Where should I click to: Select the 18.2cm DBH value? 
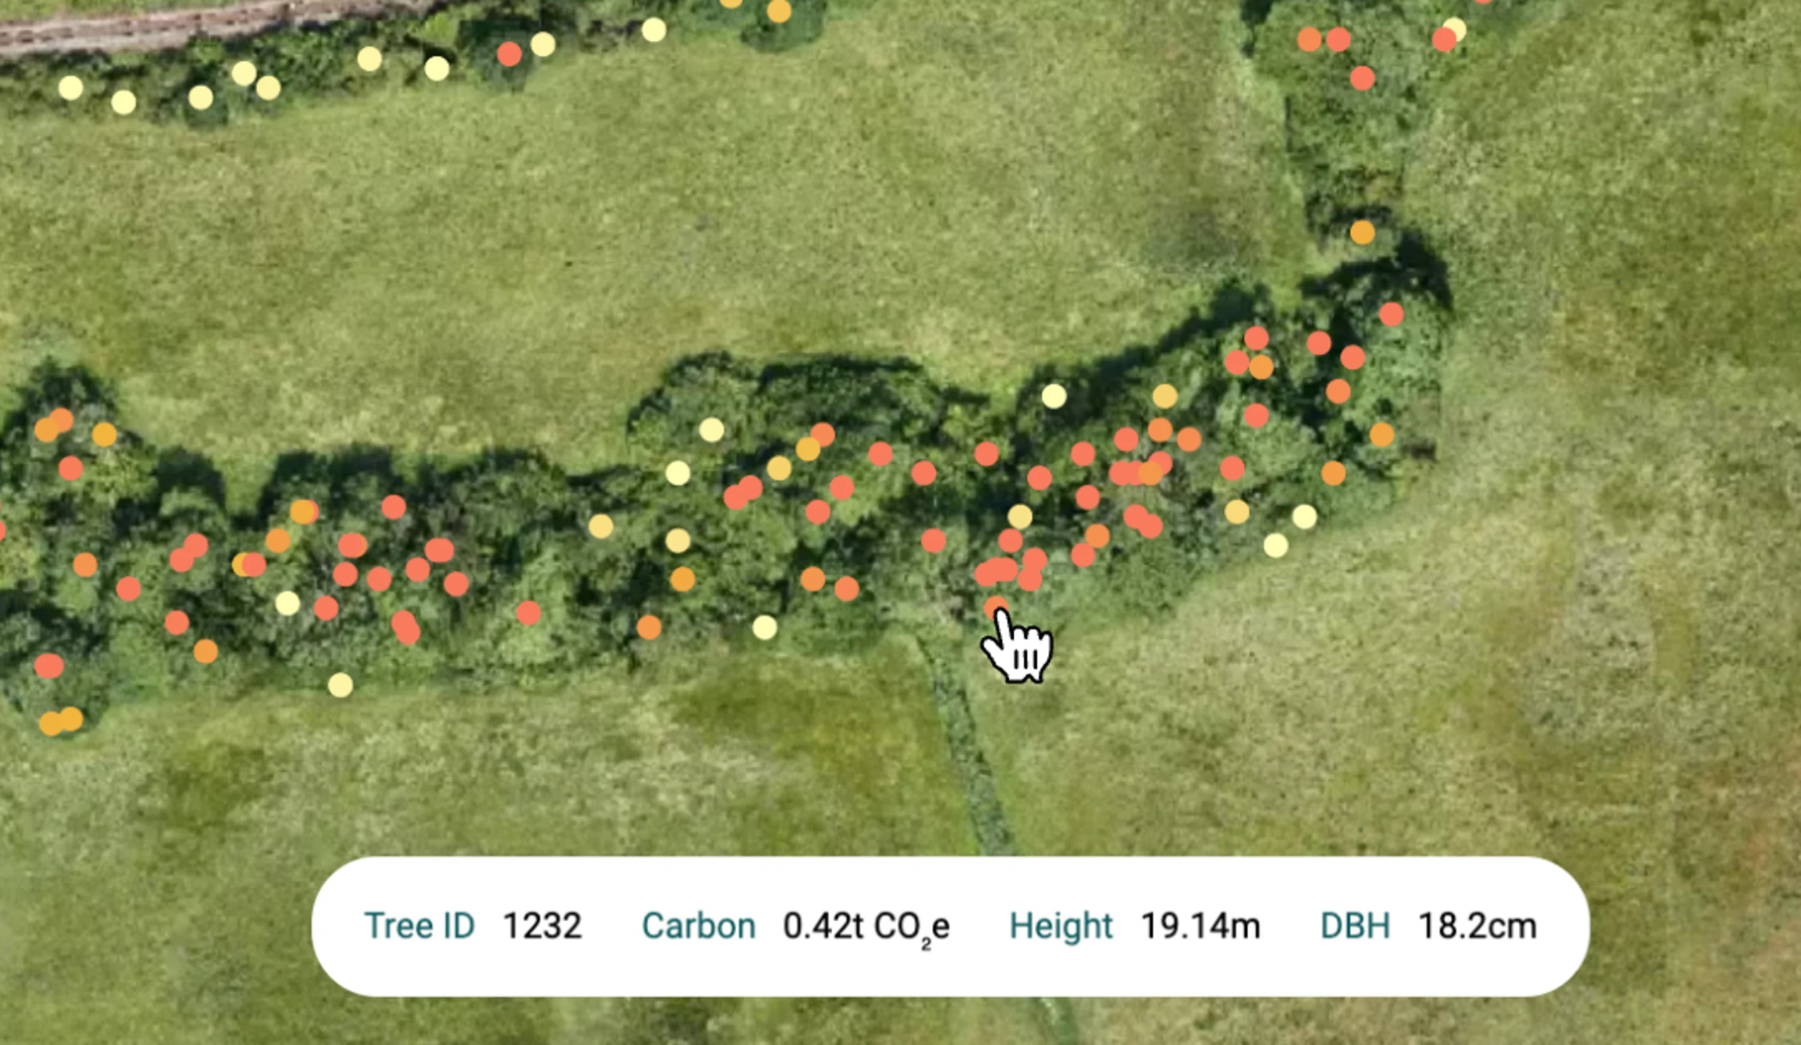coord(1477,926)
